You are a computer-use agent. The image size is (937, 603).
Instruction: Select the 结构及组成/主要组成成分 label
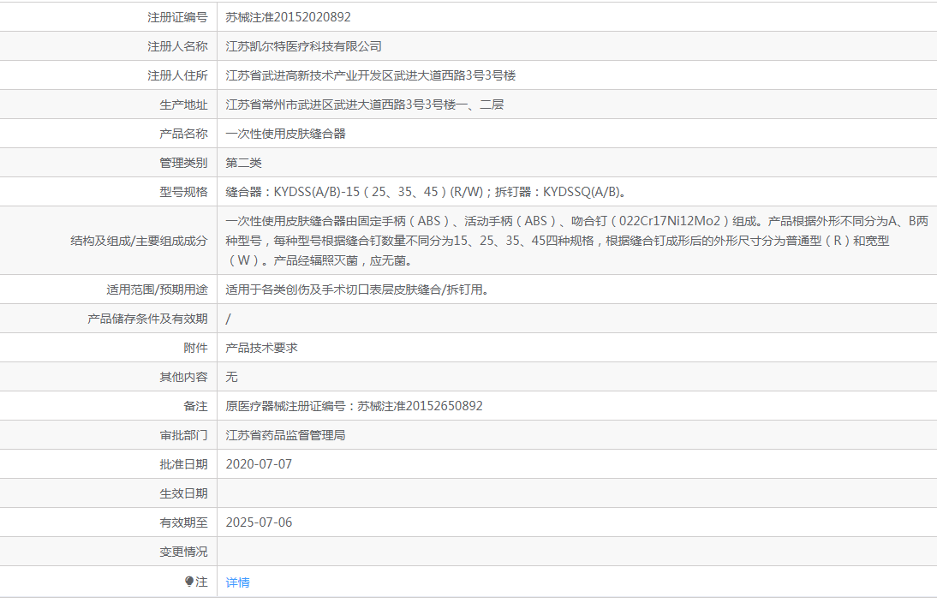139,241
